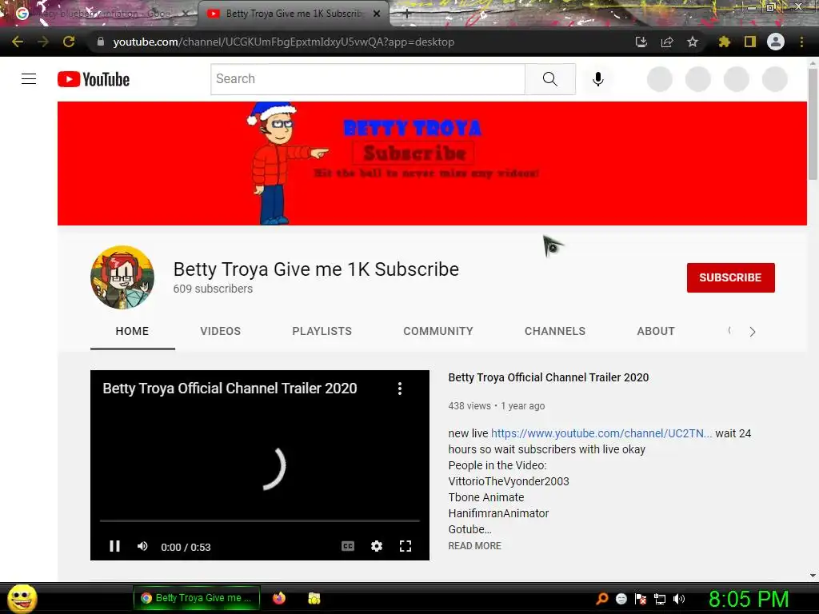Image resolution: width=819 pixels, height=614 pixels.
Task: Expand description with READ MORE
Action: click(475, 545)
